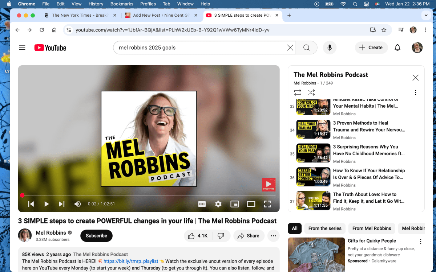Enter fullscreen video mode
This screenshot has width=436, height=272.
[267, 204]
